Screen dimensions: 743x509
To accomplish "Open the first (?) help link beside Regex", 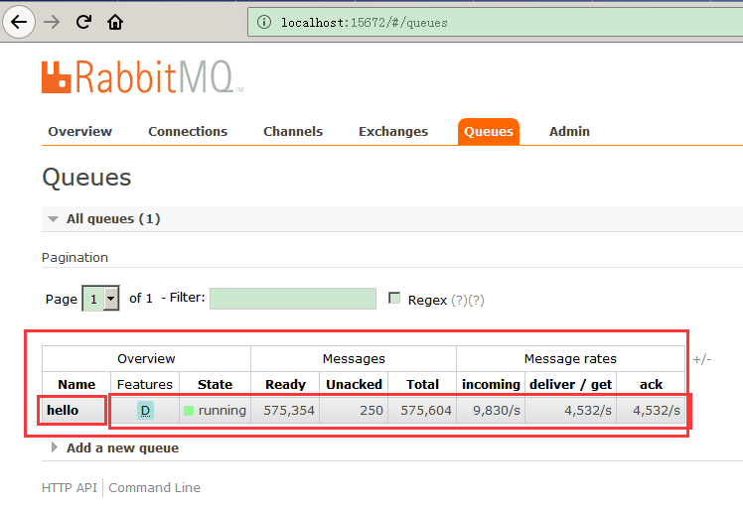I will tap(459, 301).
